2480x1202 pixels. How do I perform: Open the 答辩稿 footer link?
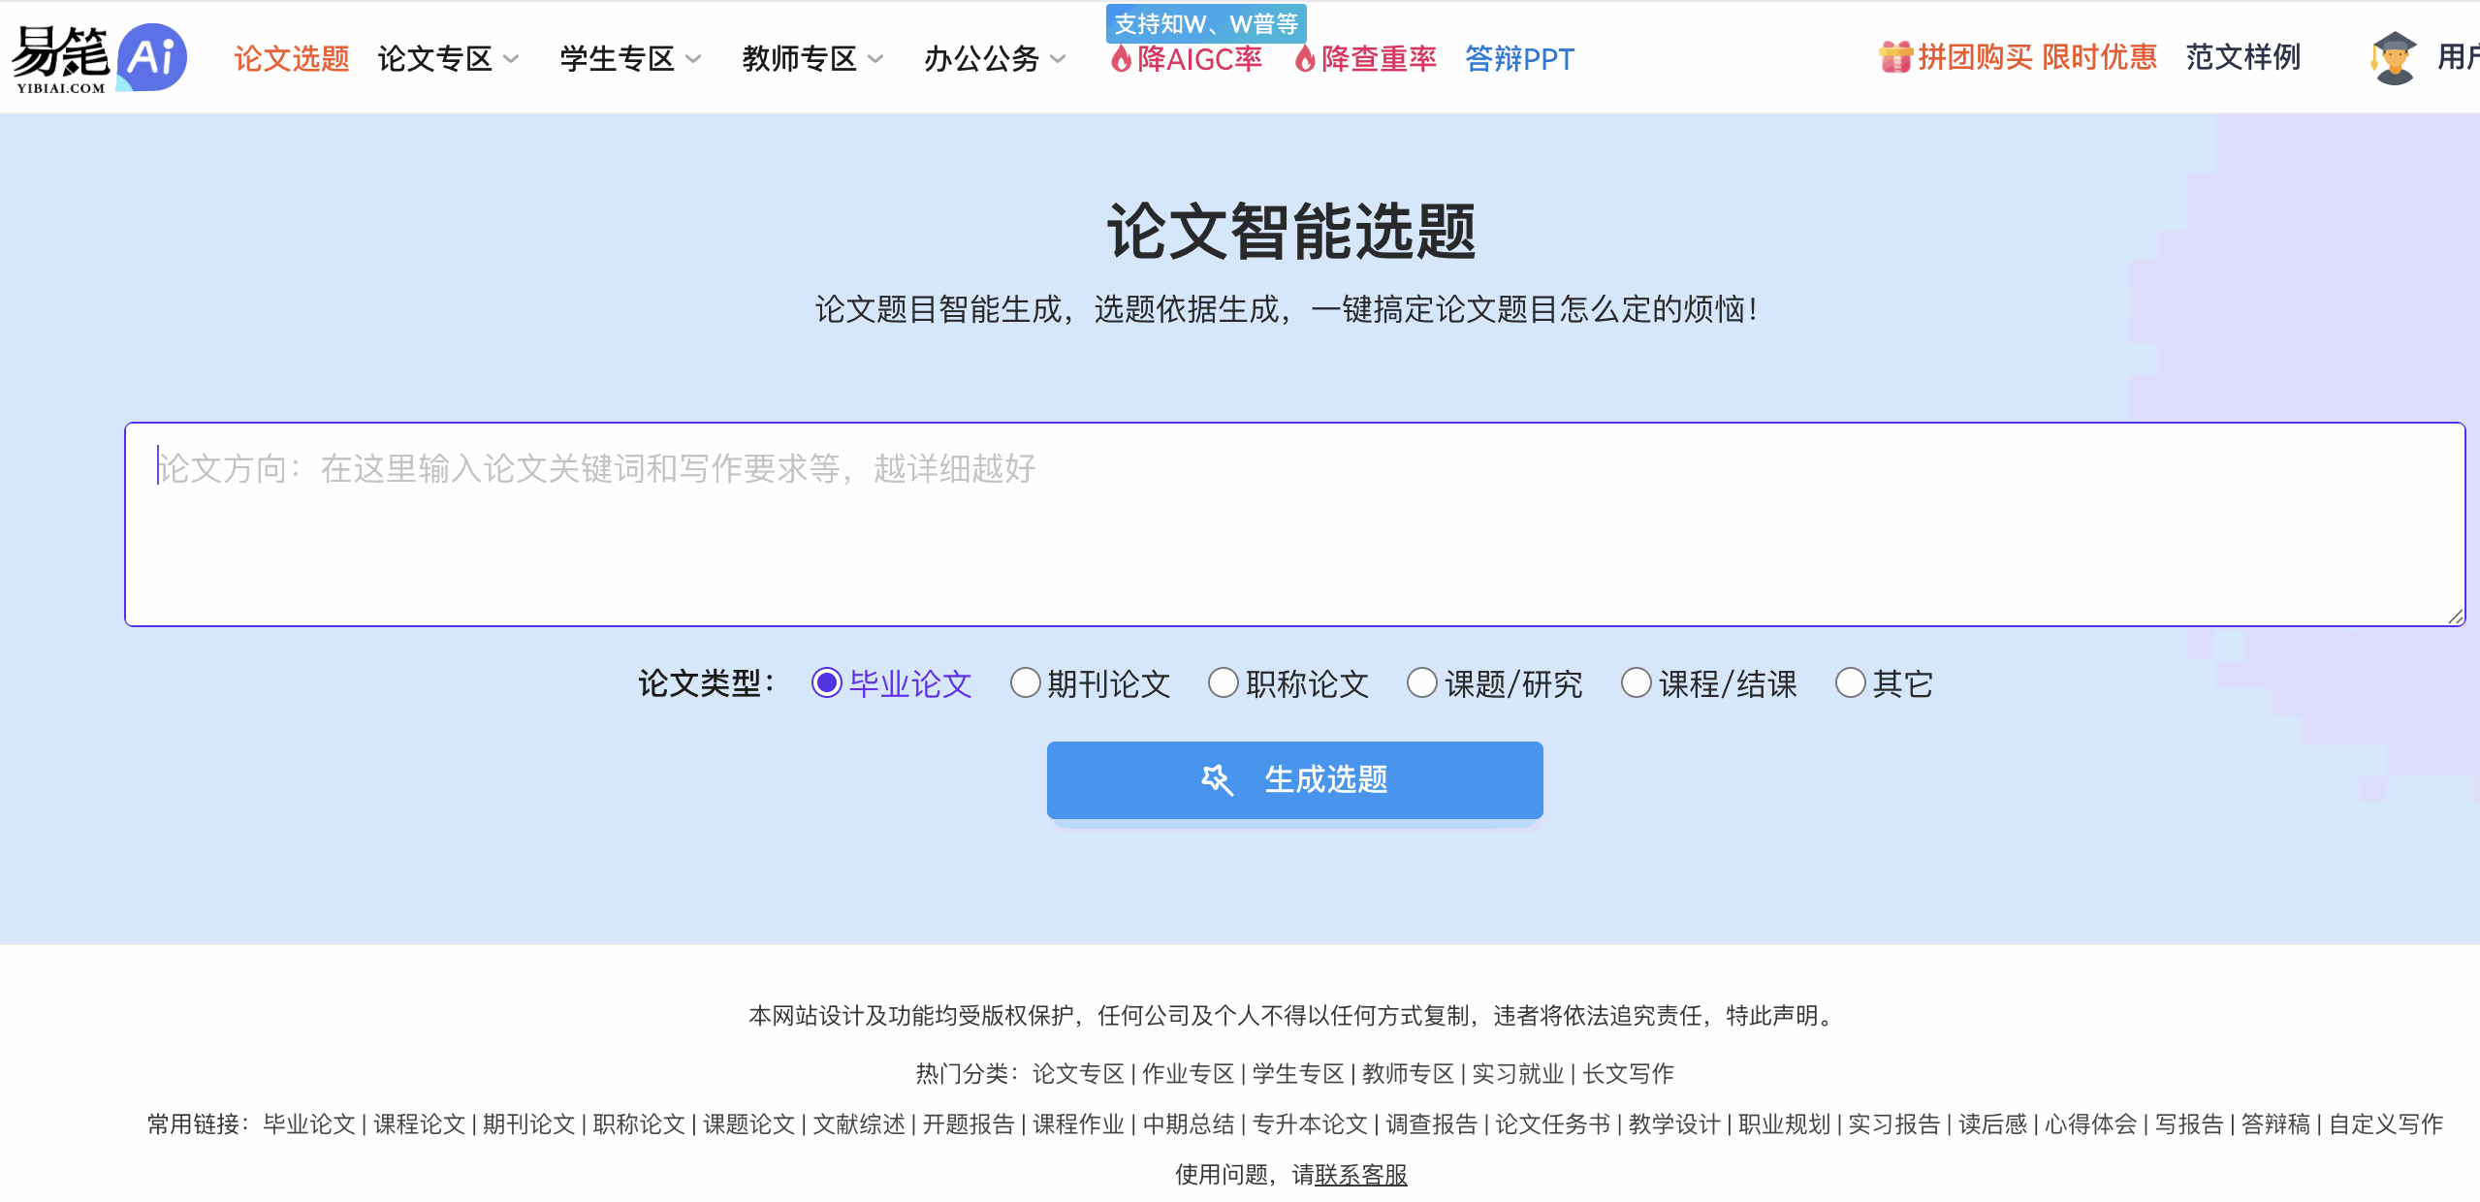click(2275, 1124)
